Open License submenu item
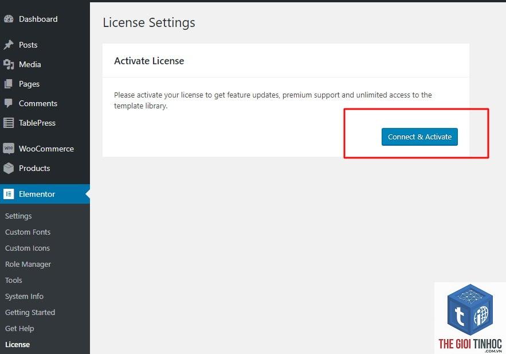 click(x=17, y=345)
